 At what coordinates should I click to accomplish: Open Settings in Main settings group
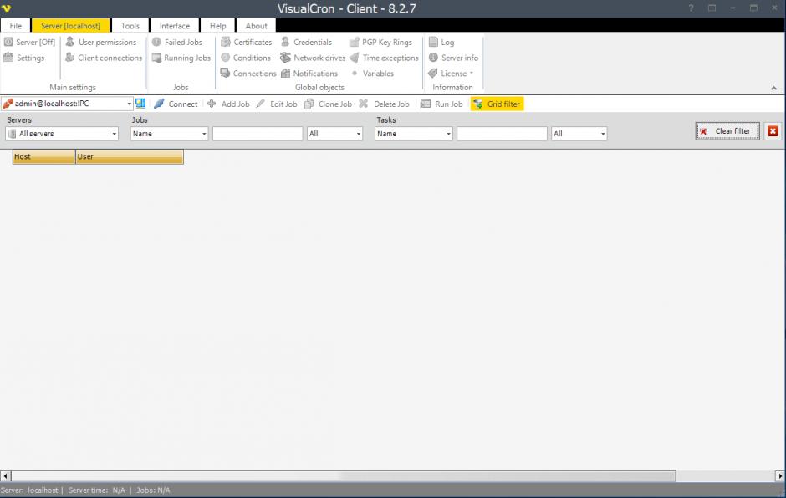pos(24,58)
